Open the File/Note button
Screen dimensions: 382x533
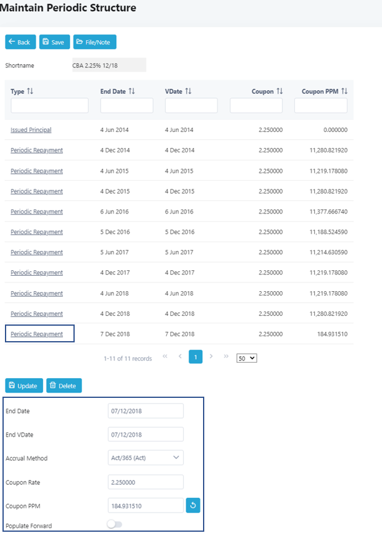pos(94,42)
